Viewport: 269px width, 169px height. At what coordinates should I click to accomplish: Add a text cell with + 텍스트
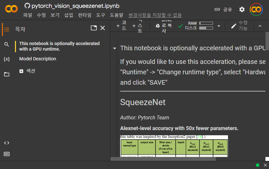pyautogui.click(x=137, y=26)
